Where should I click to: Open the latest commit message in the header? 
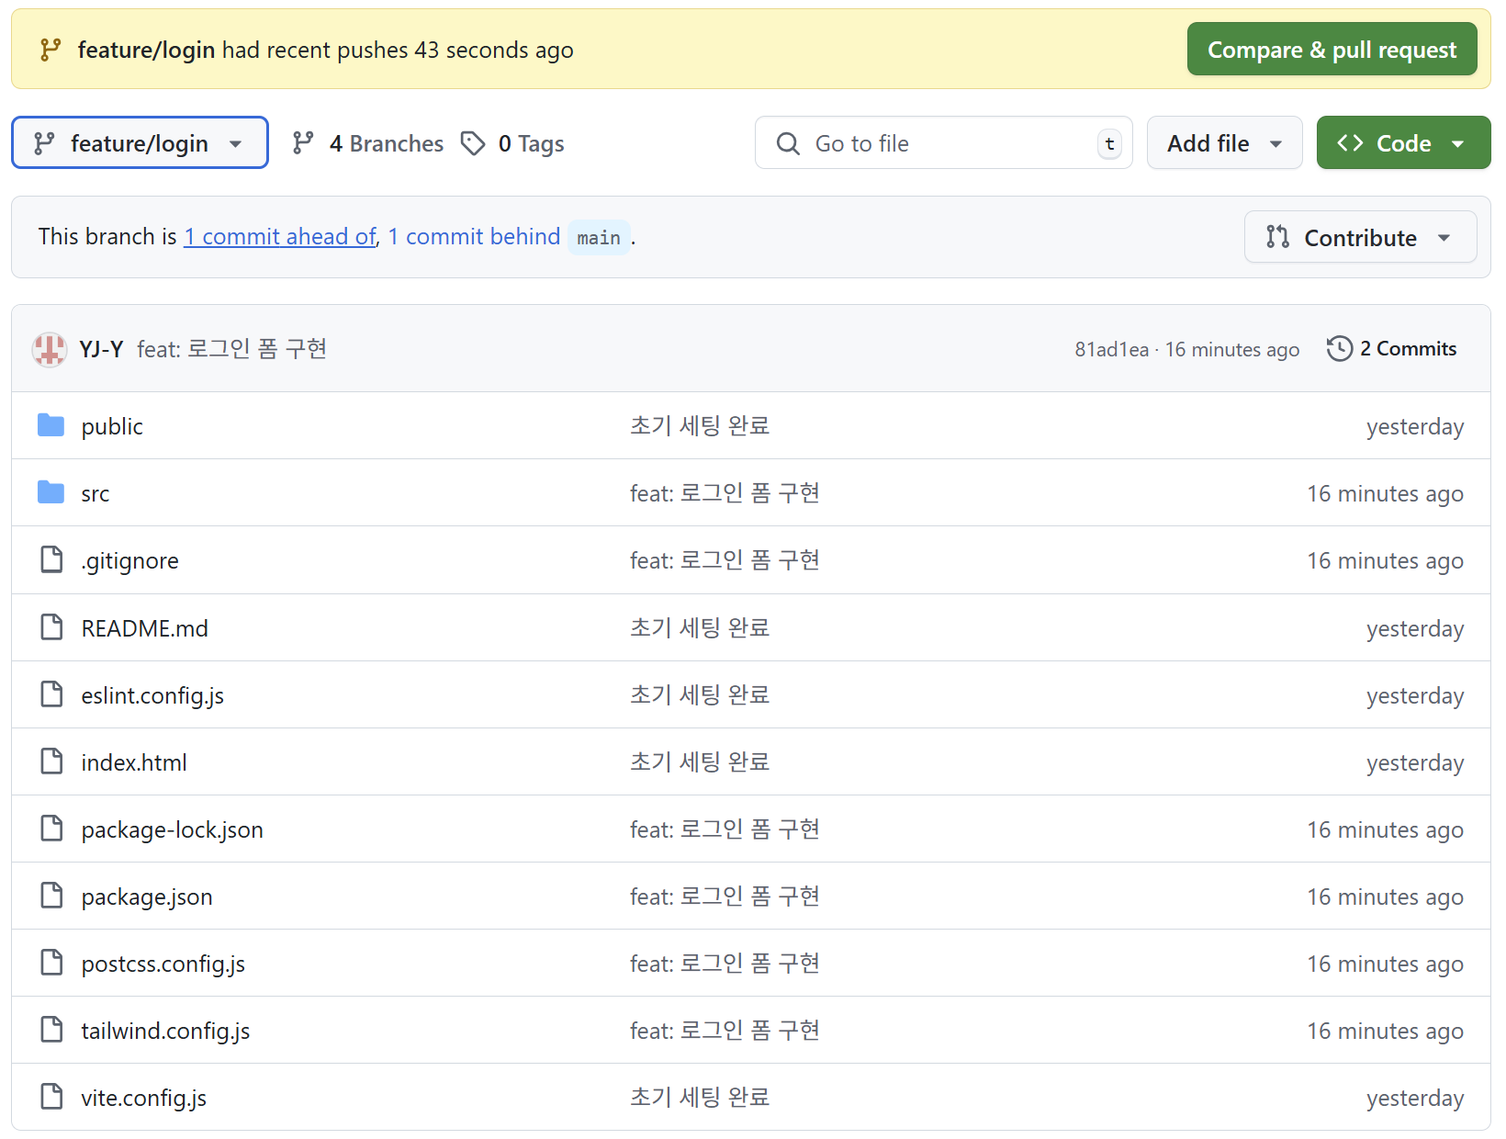[232, 349]
